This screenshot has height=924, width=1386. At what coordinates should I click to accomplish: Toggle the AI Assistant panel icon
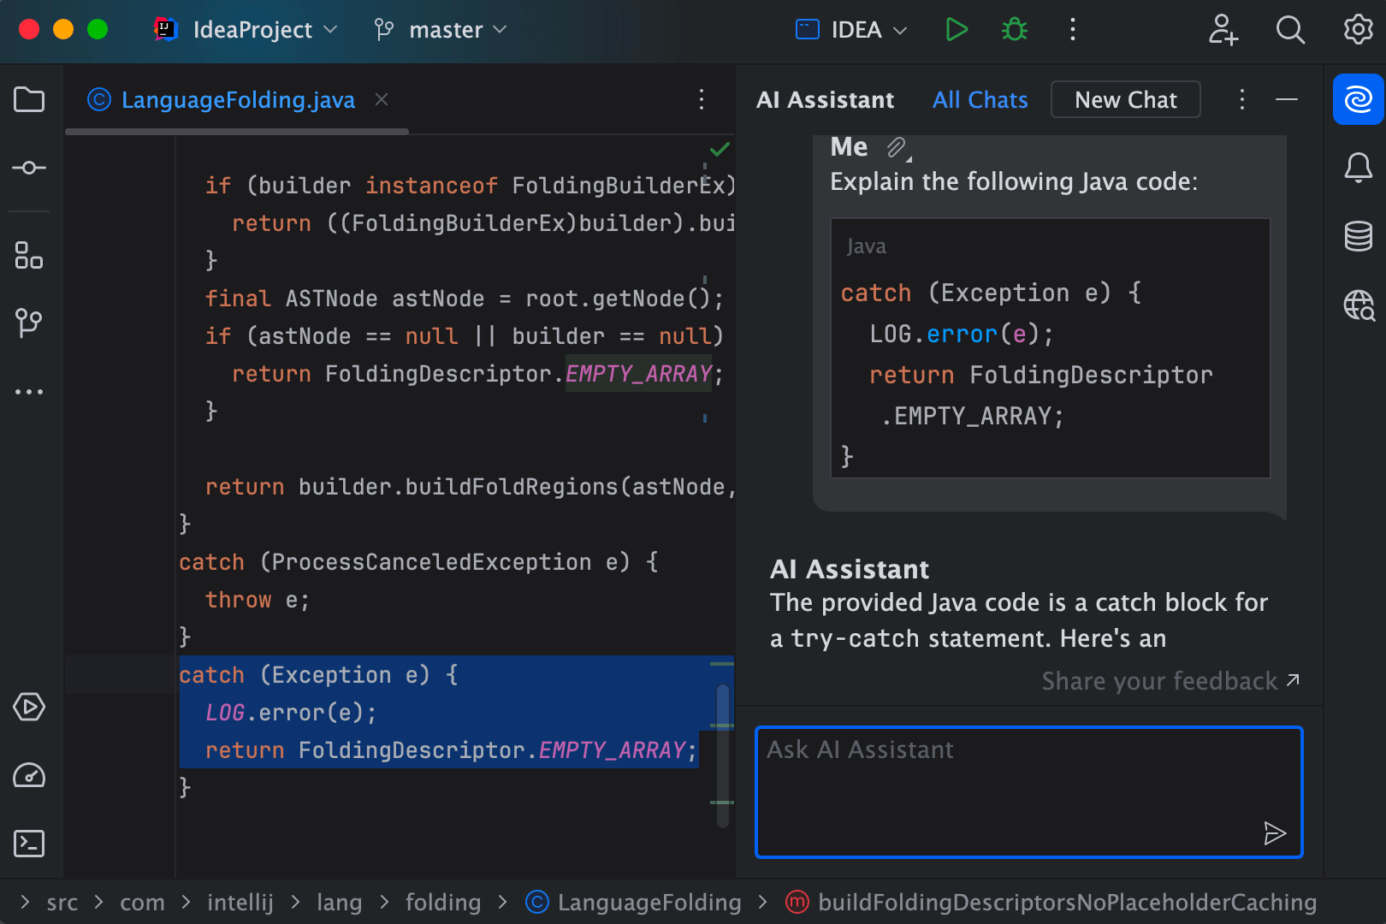point(1358,99)
